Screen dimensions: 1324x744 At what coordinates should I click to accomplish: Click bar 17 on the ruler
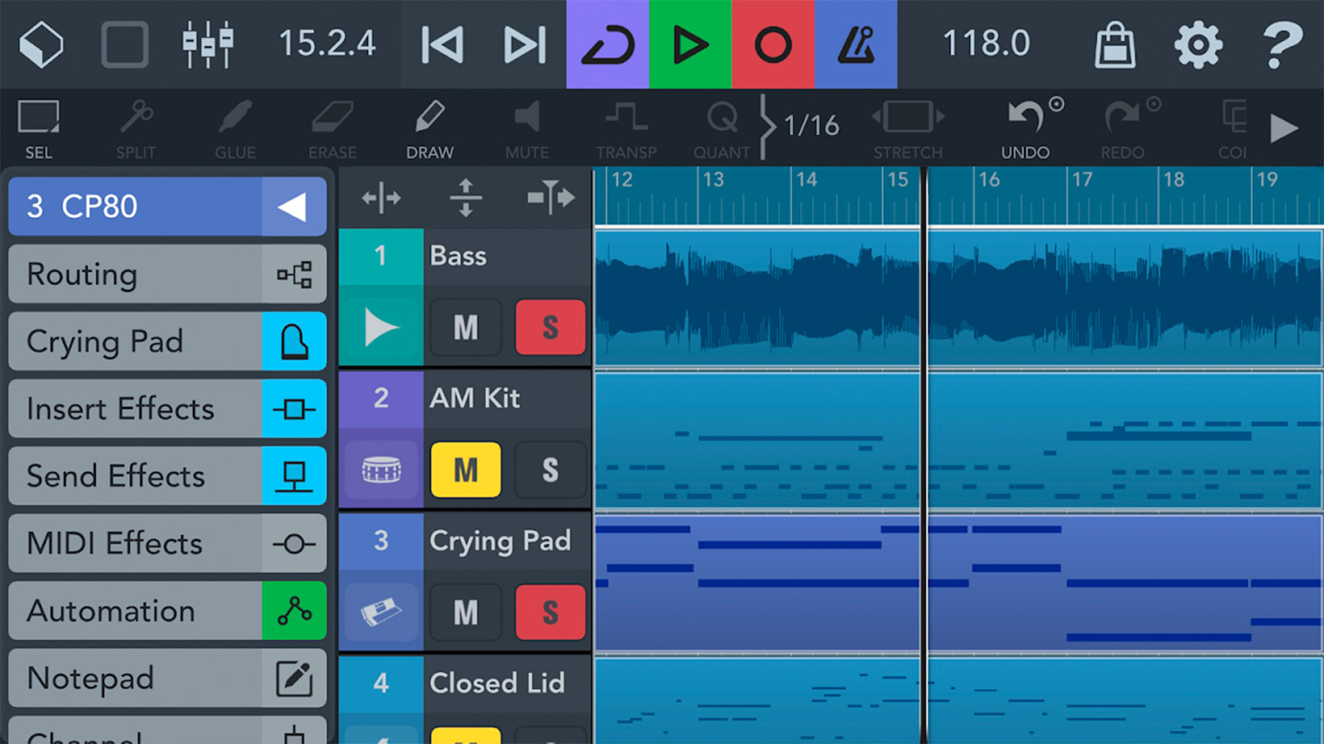1083,181
